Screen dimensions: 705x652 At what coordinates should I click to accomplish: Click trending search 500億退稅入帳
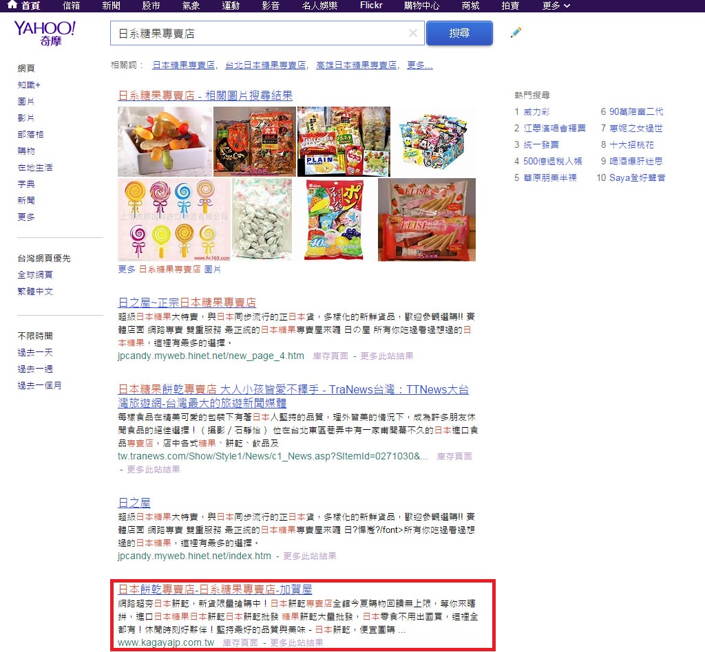pyautogui.click(x=553, y=161)
